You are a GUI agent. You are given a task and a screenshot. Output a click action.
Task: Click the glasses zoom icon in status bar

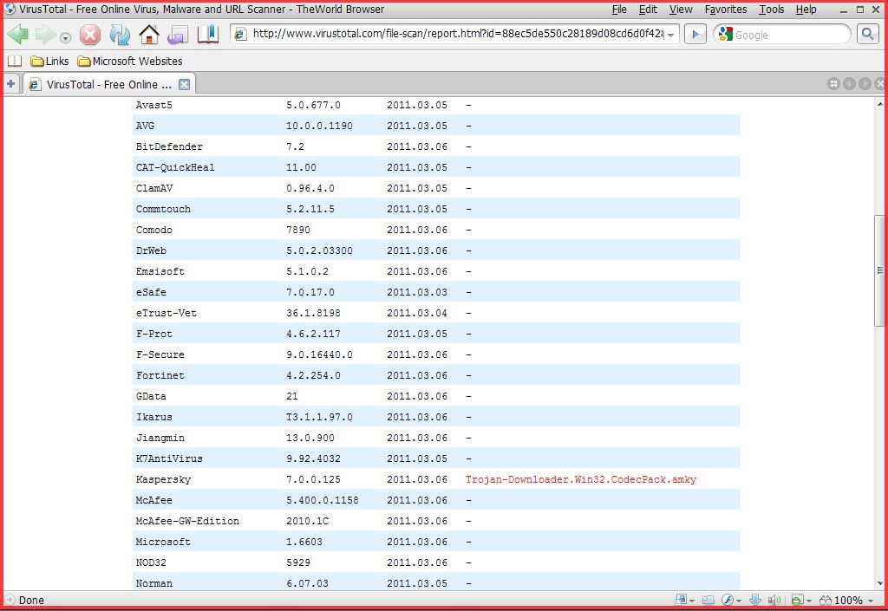[x=826, y=600]
